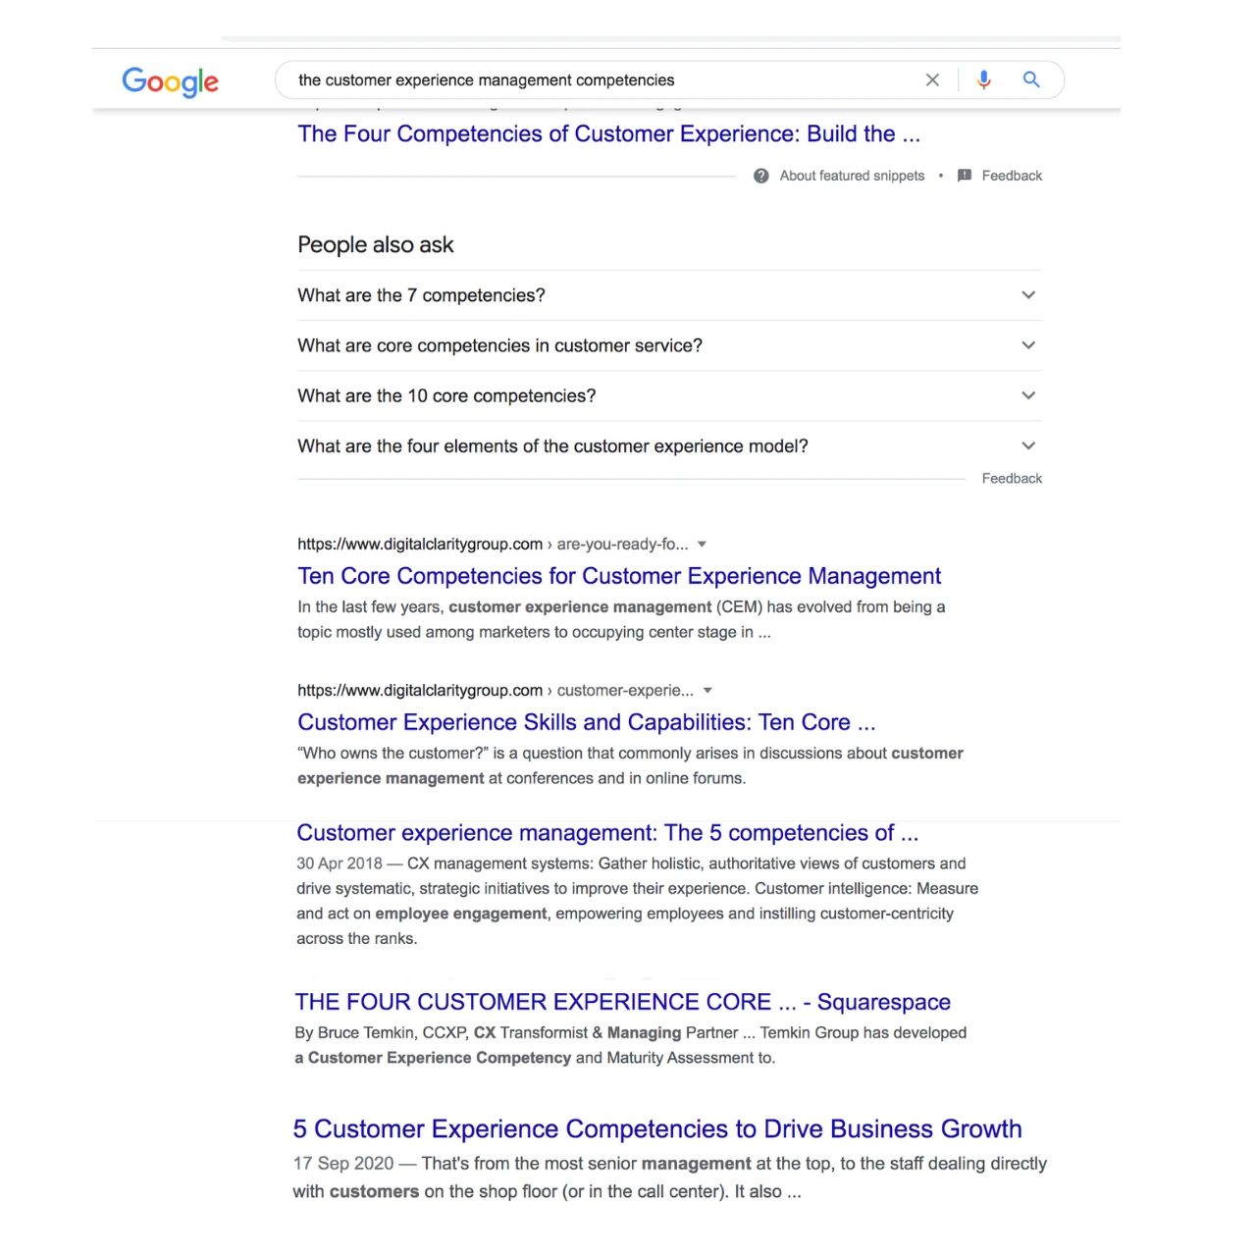Click the About featured snippets question icon
The height and width of the screenshot is (1256, 1256).
coord(761,176)
